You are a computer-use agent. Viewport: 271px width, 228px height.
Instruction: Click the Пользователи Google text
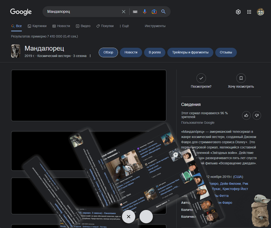198,123
